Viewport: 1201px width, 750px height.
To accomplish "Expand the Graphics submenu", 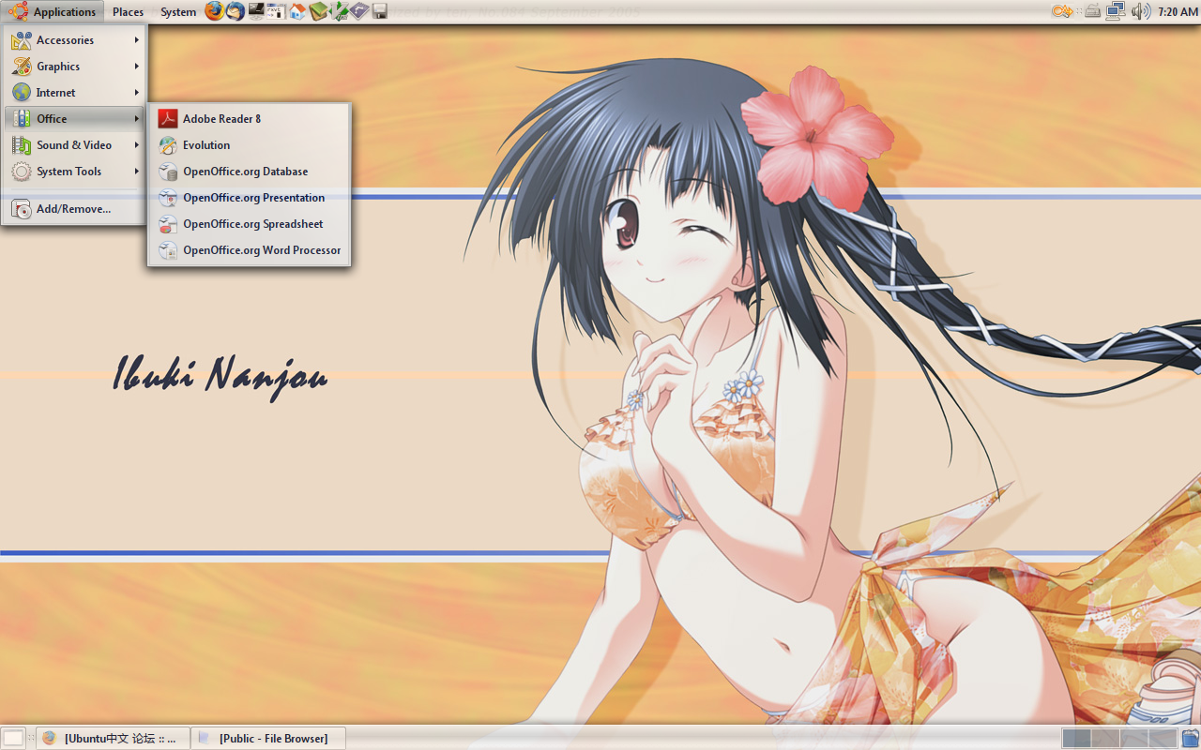I will pyautogui.click(x=75, y=67).
